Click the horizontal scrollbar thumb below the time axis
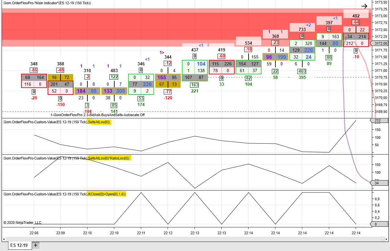 (383, 239)
